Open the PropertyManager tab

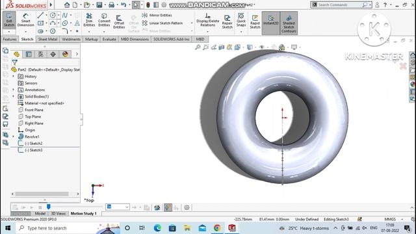(x=29, y=54)
